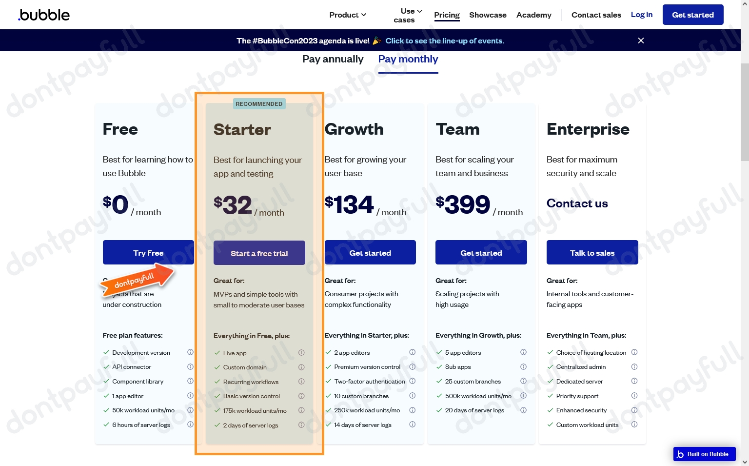Image resolution: width=749 pixels, height=466 pixels.
Task: Click the Bubble logo
Action: [x=44, y=15]
